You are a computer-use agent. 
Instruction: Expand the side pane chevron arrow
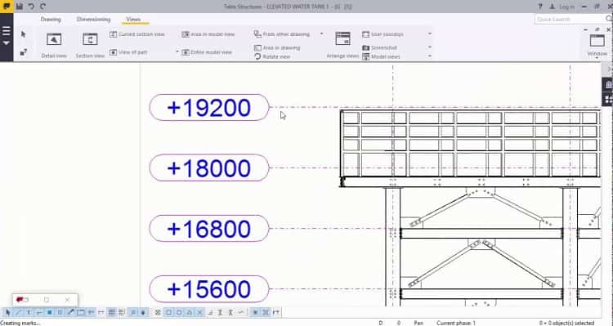point(609,69)
